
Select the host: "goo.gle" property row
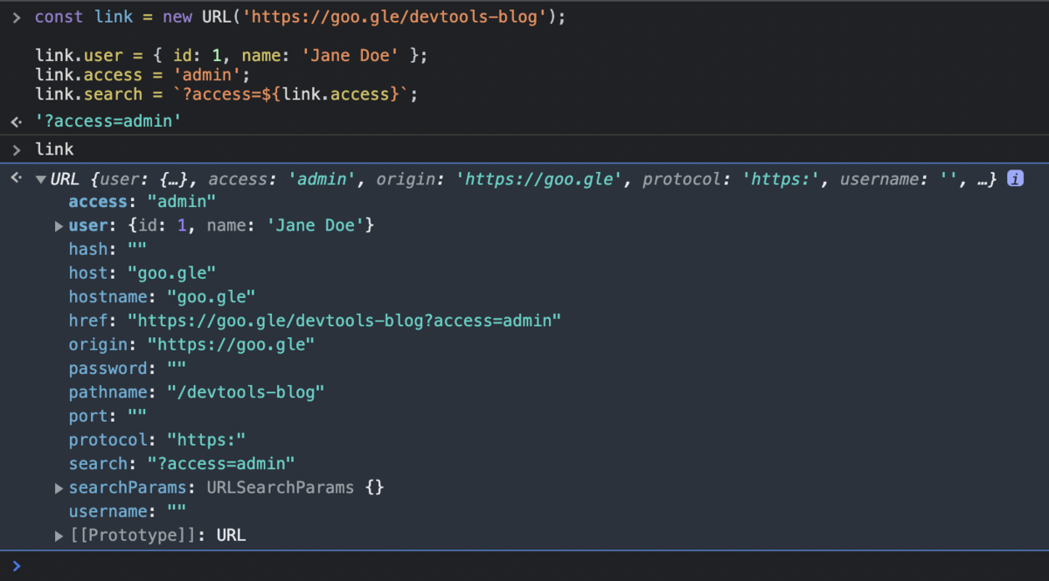pos(142,273)
